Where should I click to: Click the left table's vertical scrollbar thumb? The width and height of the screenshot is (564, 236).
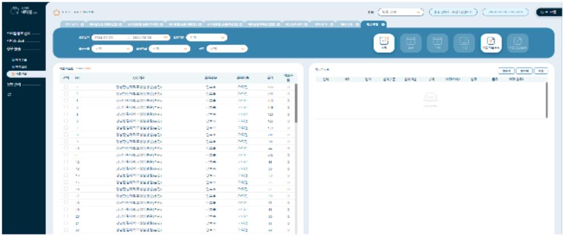tap(296, 104)
